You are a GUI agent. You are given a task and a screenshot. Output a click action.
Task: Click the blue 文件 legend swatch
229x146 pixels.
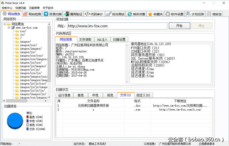[28, 129]
